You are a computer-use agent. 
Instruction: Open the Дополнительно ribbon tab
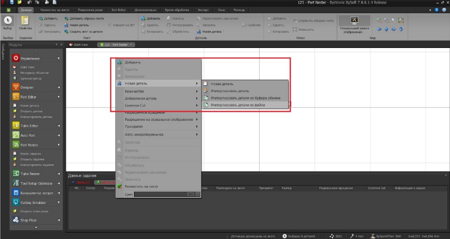pos(145,10)
